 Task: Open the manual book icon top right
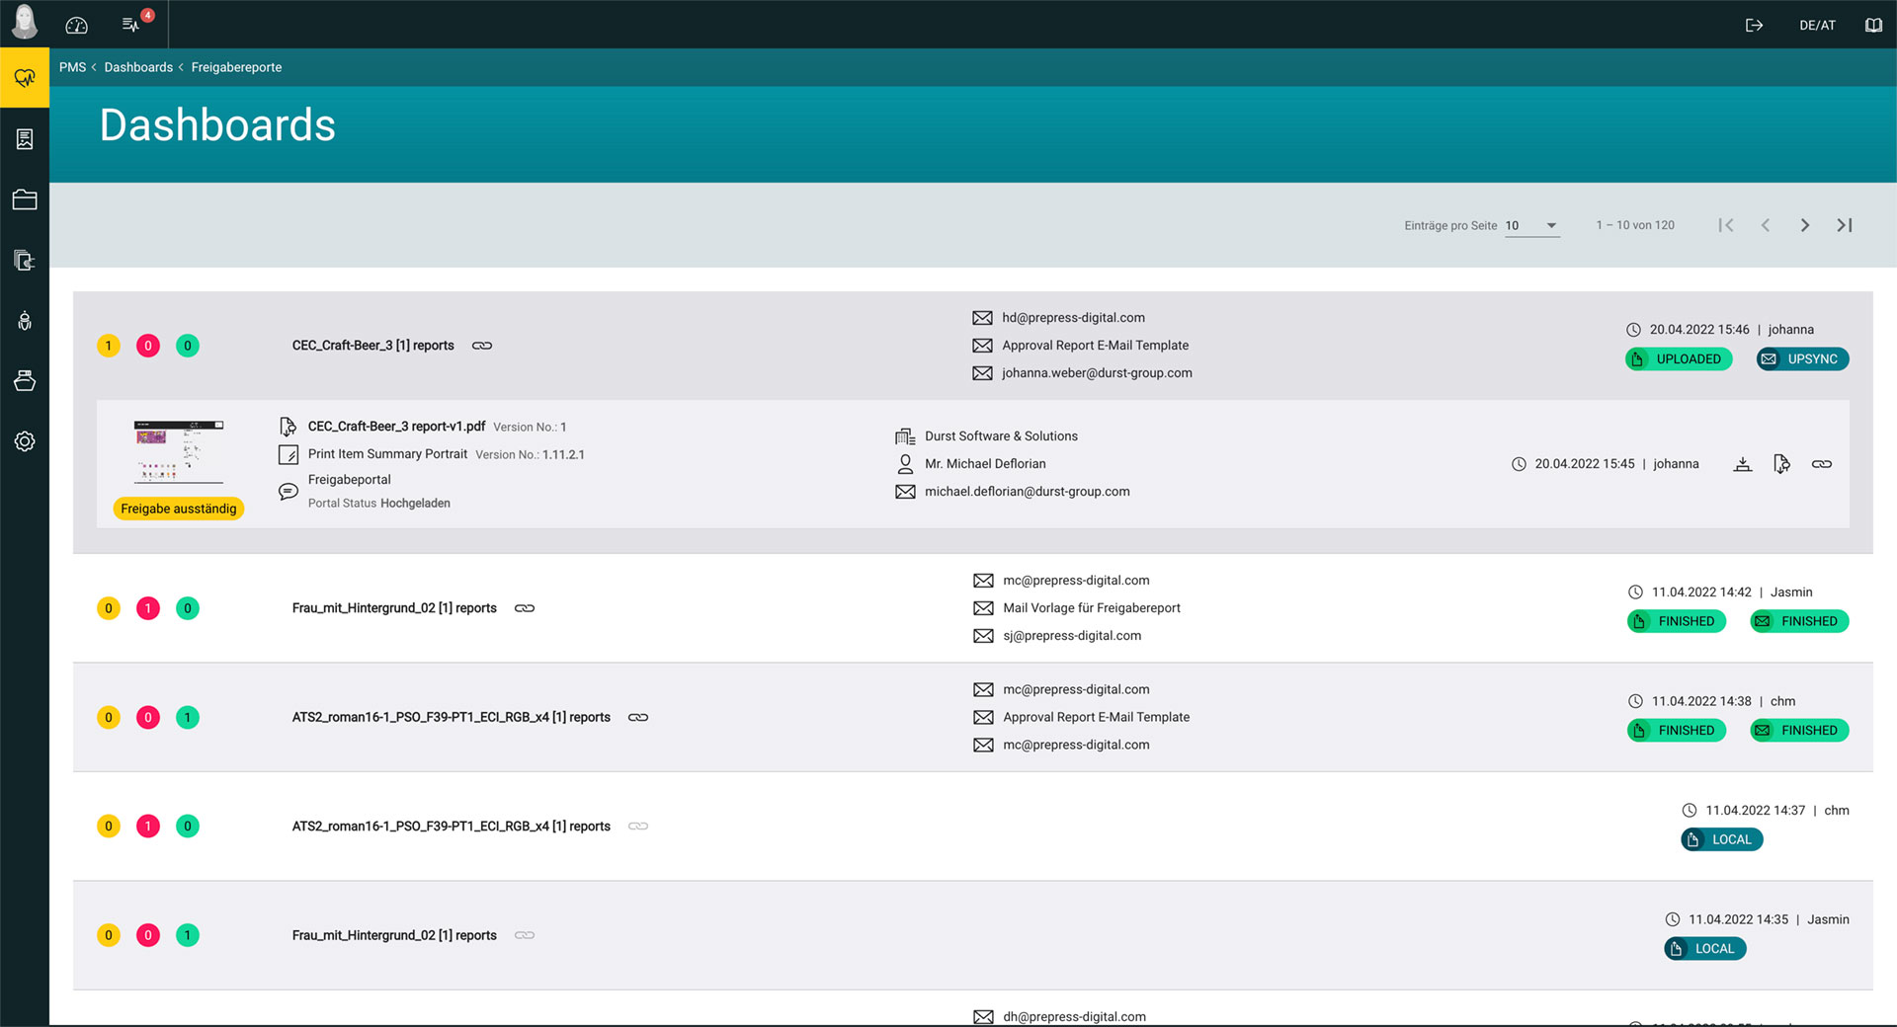point(1873,25)
